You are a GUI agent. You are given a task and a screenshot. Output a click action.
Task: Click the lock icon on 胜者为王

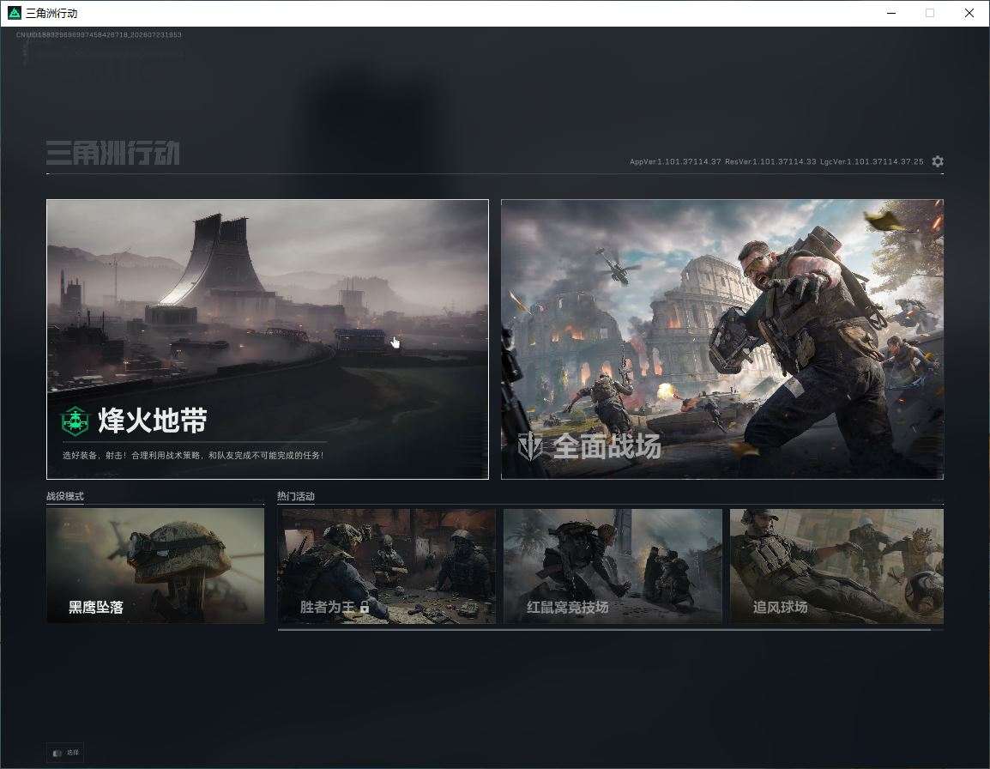coord(365,608)
